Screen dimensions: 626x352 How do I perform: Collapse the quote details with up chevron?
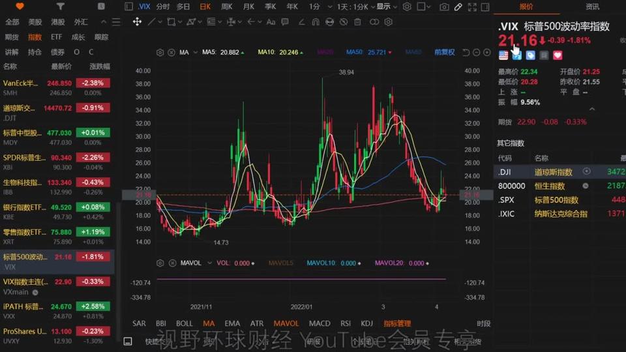coord(592,109)
